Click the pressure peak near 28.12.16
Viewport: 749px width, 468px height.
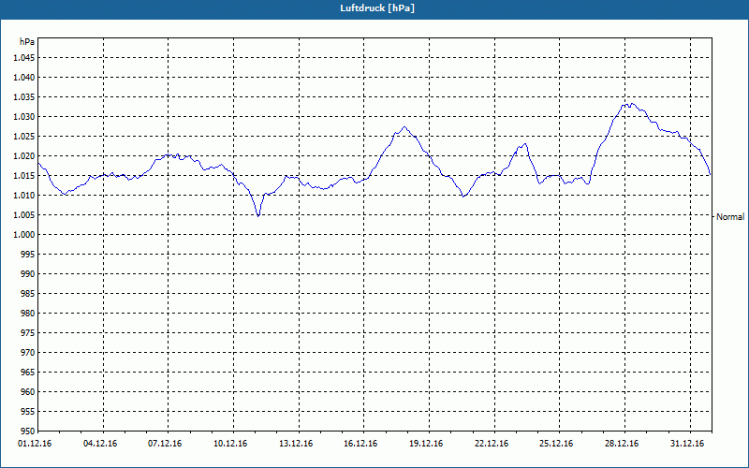point(632,104)
